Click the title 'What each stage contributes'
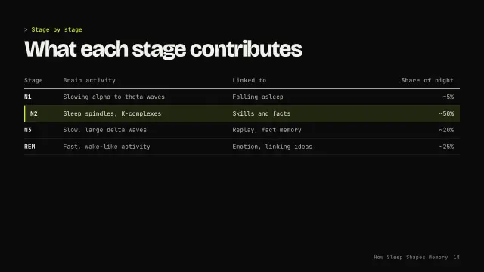This screenshot has height=272, width=484. point(163,49)
